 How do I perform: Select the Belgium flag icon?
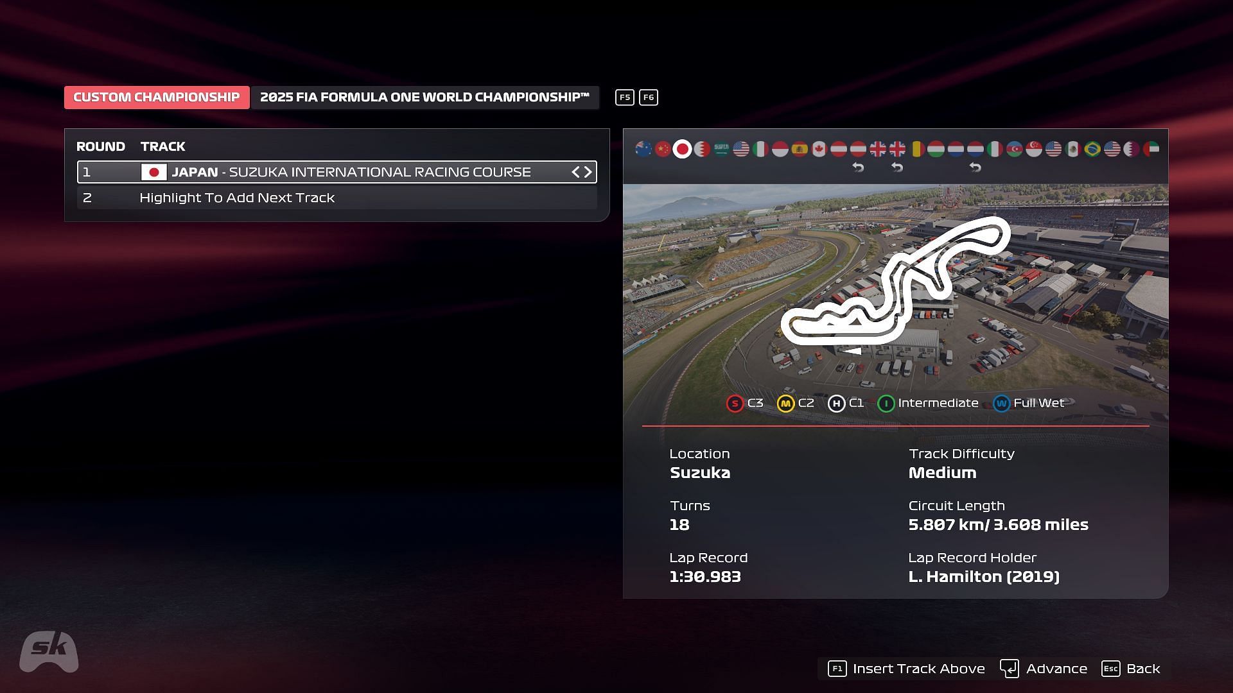(x=916, y=149)
